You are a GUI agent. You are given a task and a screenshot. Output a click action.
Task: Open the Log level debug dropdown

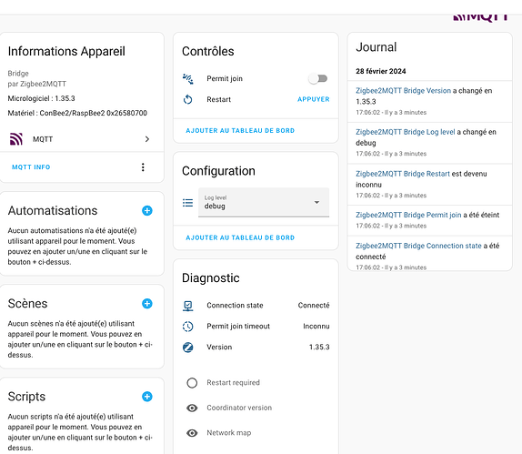click(264, 202)
